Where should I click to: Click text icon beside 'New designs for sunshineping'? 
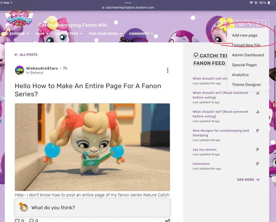click(257, 131)
